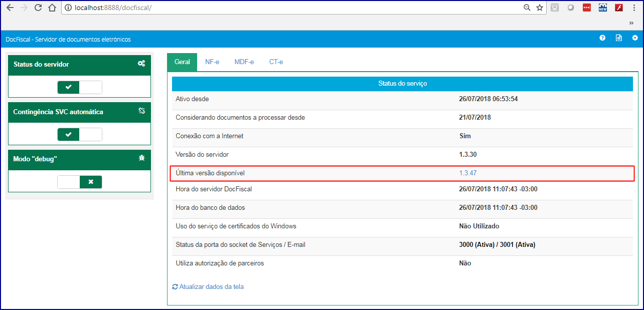644x310 pixels.
Task: Reload the page with refresh icon
Action: click(38, 8)
